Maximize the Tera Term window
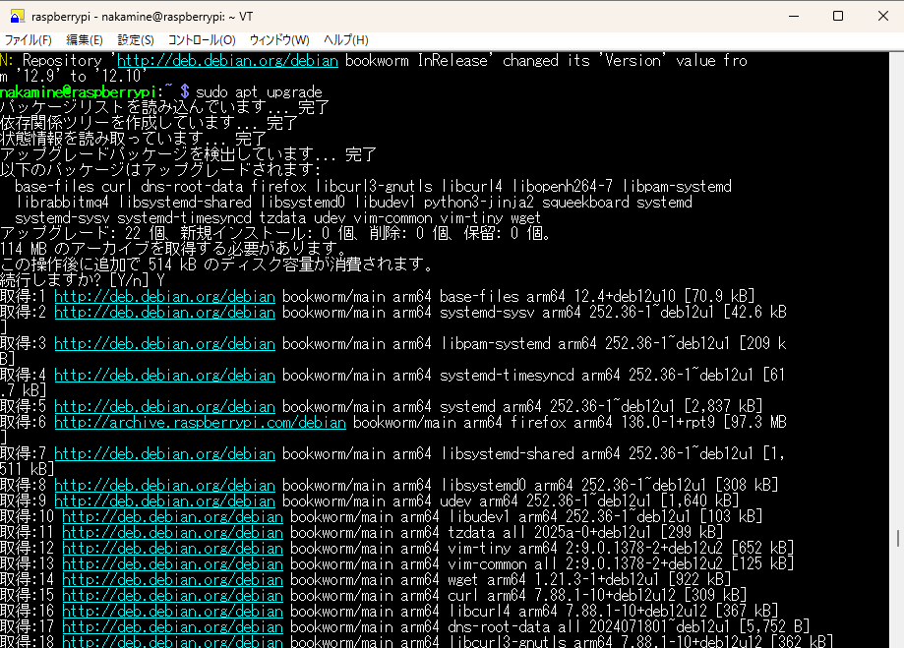 tap(837, 16)
